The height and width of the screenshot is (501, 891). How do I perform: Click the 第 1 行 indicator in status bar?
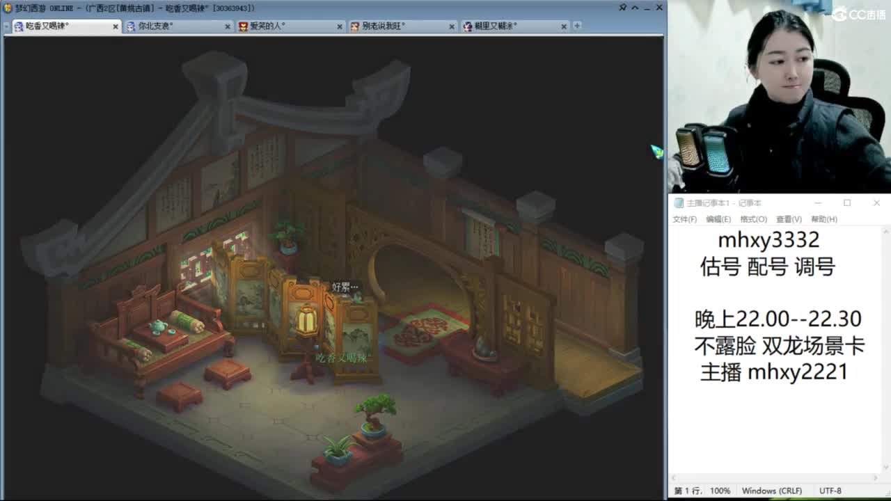(x=686, y=491)
